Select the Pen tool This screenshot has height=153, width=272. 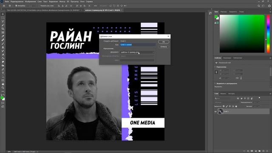(3, 69)
